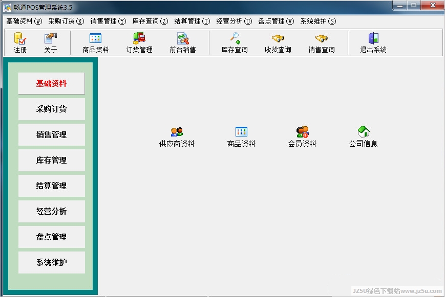This screenshot has height=297, width=445.
Task: Launch 订货管理 from the toolbar
Action: (x=139, y=42)
